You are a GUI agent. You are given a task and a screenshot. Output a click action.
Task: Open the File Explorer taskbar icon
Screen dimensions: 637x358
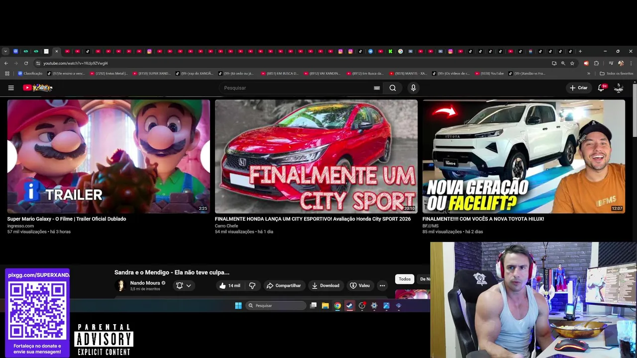pyautogui.click(x=325, y=306)
